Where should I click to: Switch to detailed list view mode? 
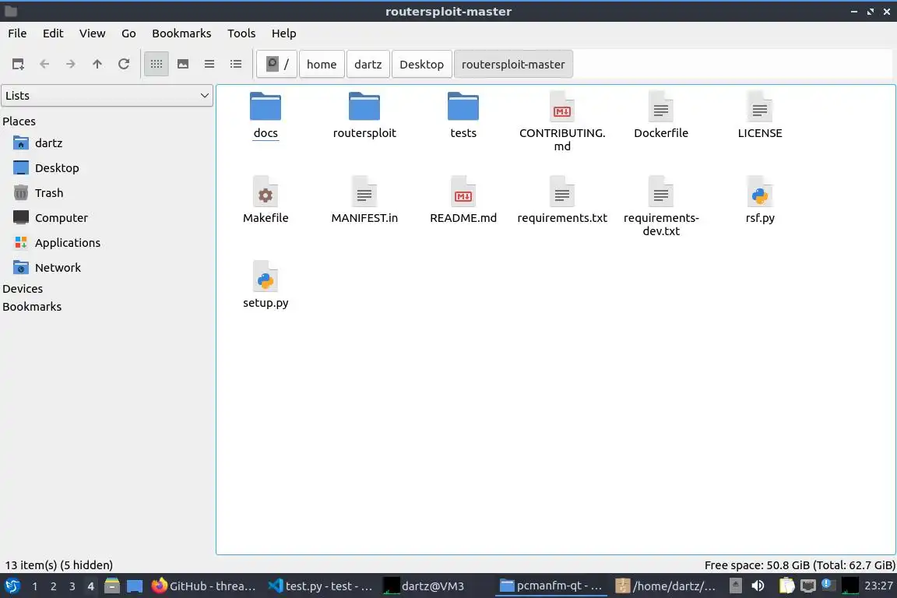pyautogui.click(x=236, y=64)
